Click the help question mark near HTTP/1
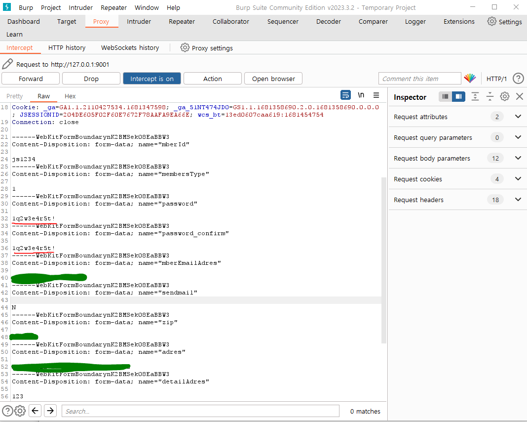 [x=518, y=79]
